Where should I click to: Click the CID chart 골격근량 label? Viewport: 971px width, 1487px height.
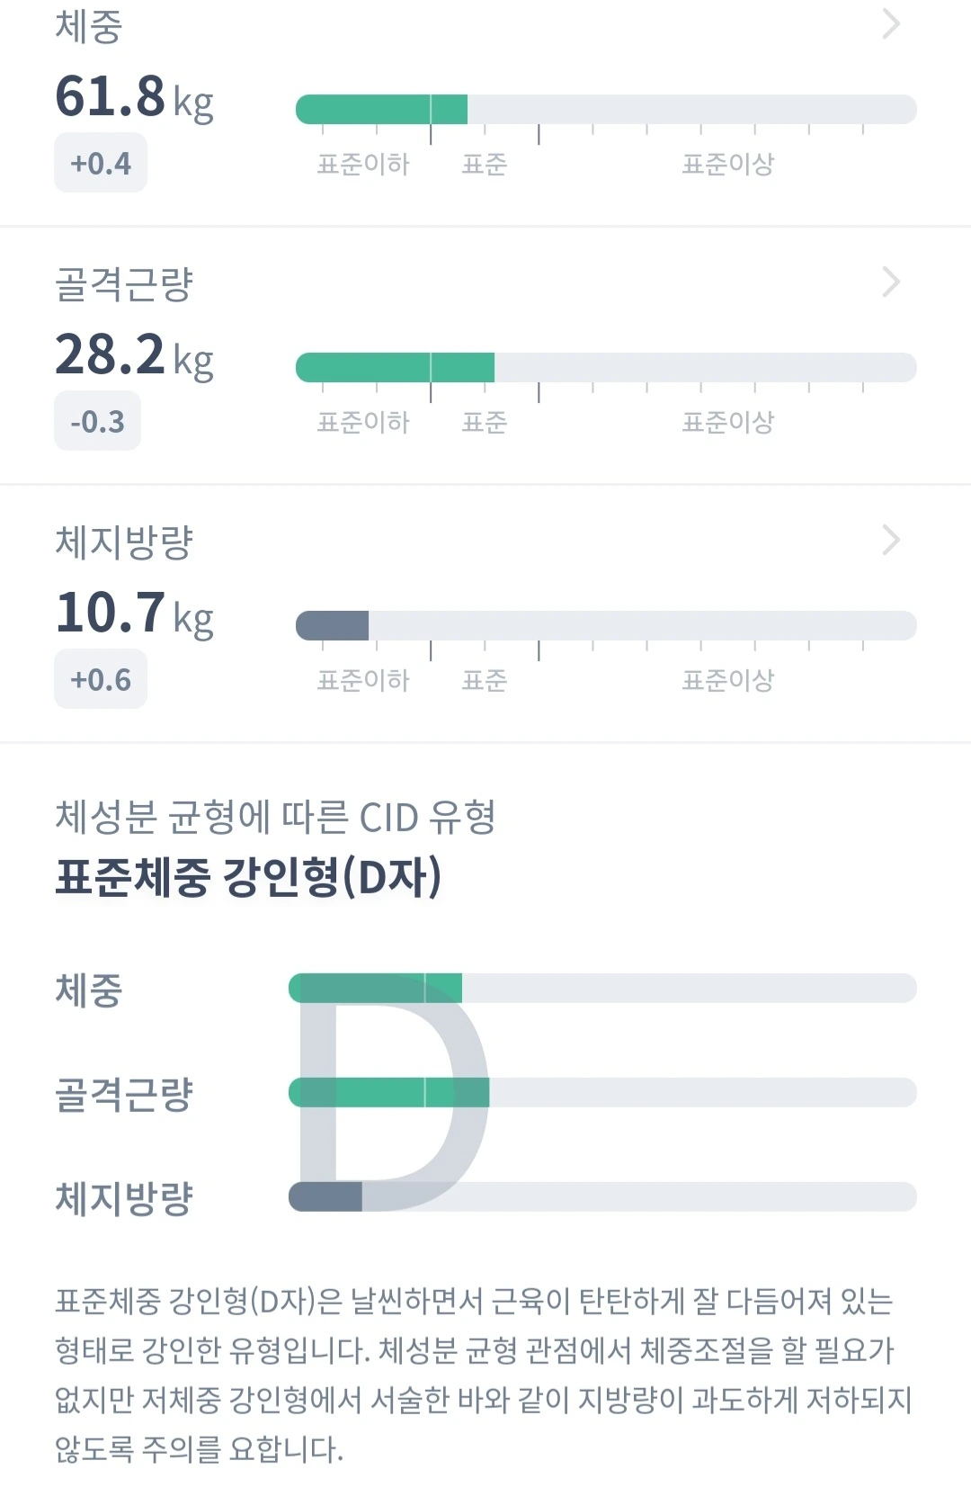coord(124,1094)
